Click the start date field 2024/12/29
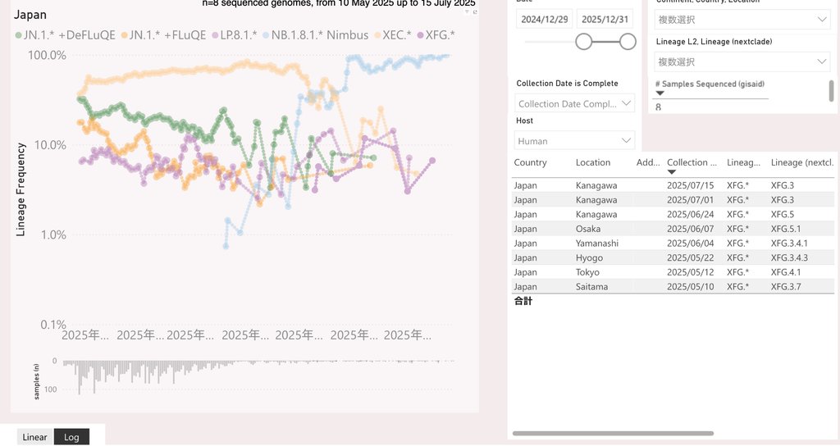 pyautogui.click(x=544, y=19)
